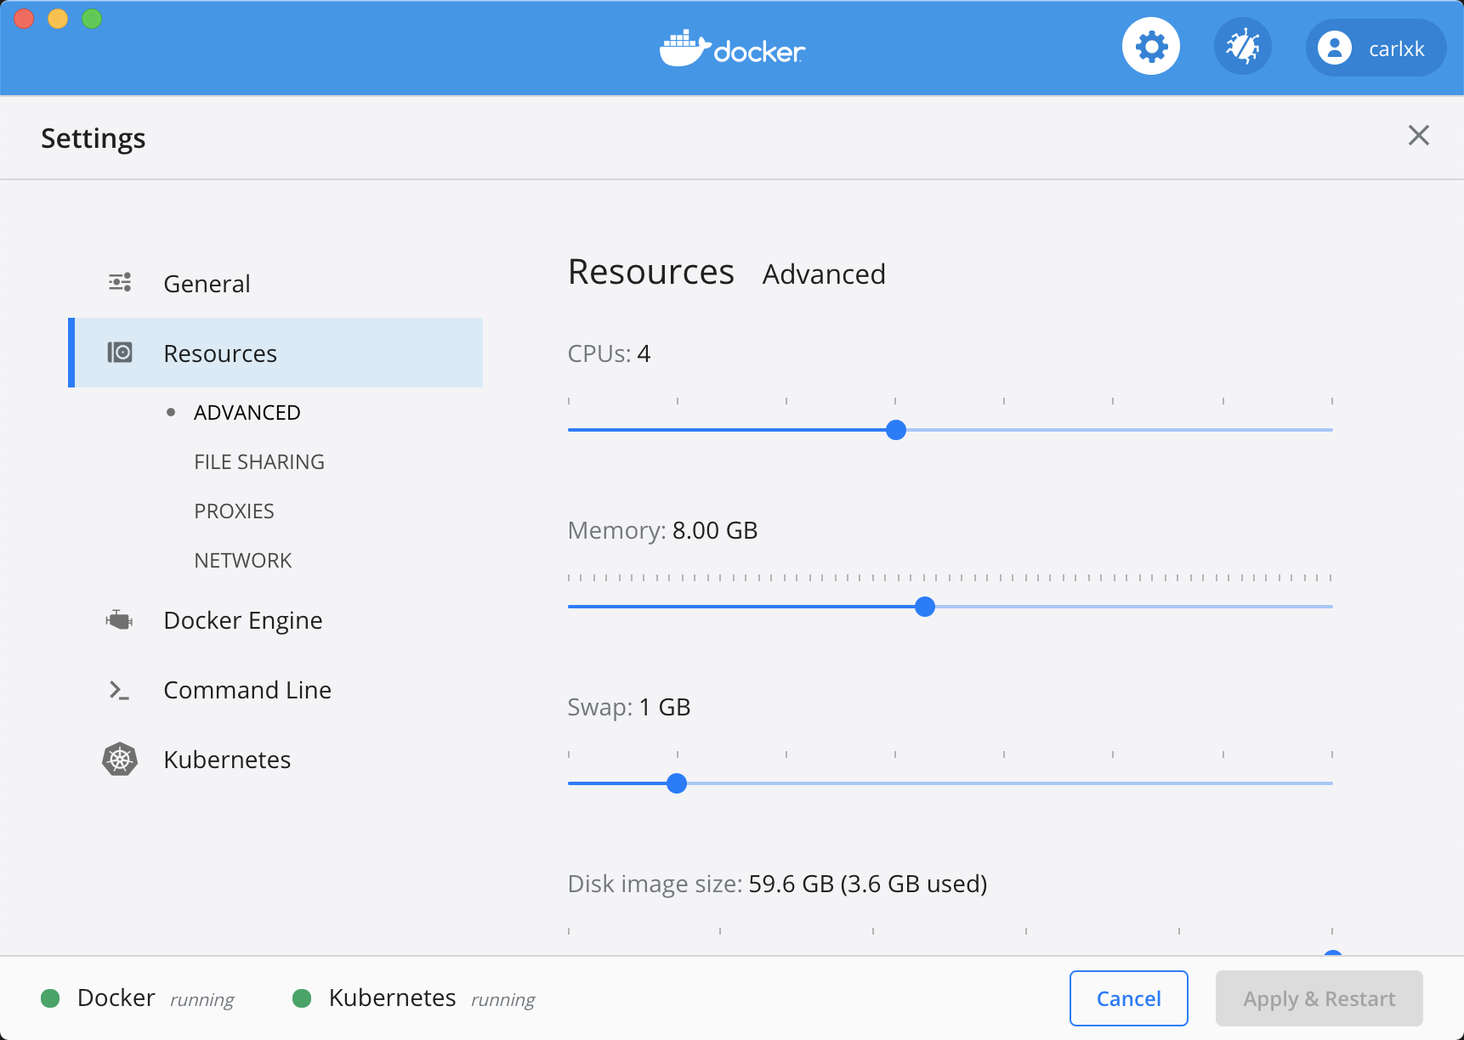1464x1040 pixels.
Task: Open the troubleshoot bug icon
Action: pos(1243,46)
